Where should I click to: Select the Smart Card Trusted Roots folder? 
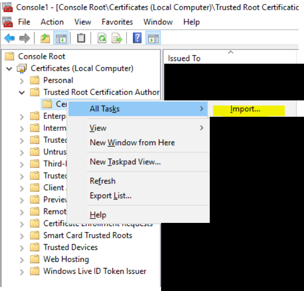pyautogui.click(x=87, y=235)
